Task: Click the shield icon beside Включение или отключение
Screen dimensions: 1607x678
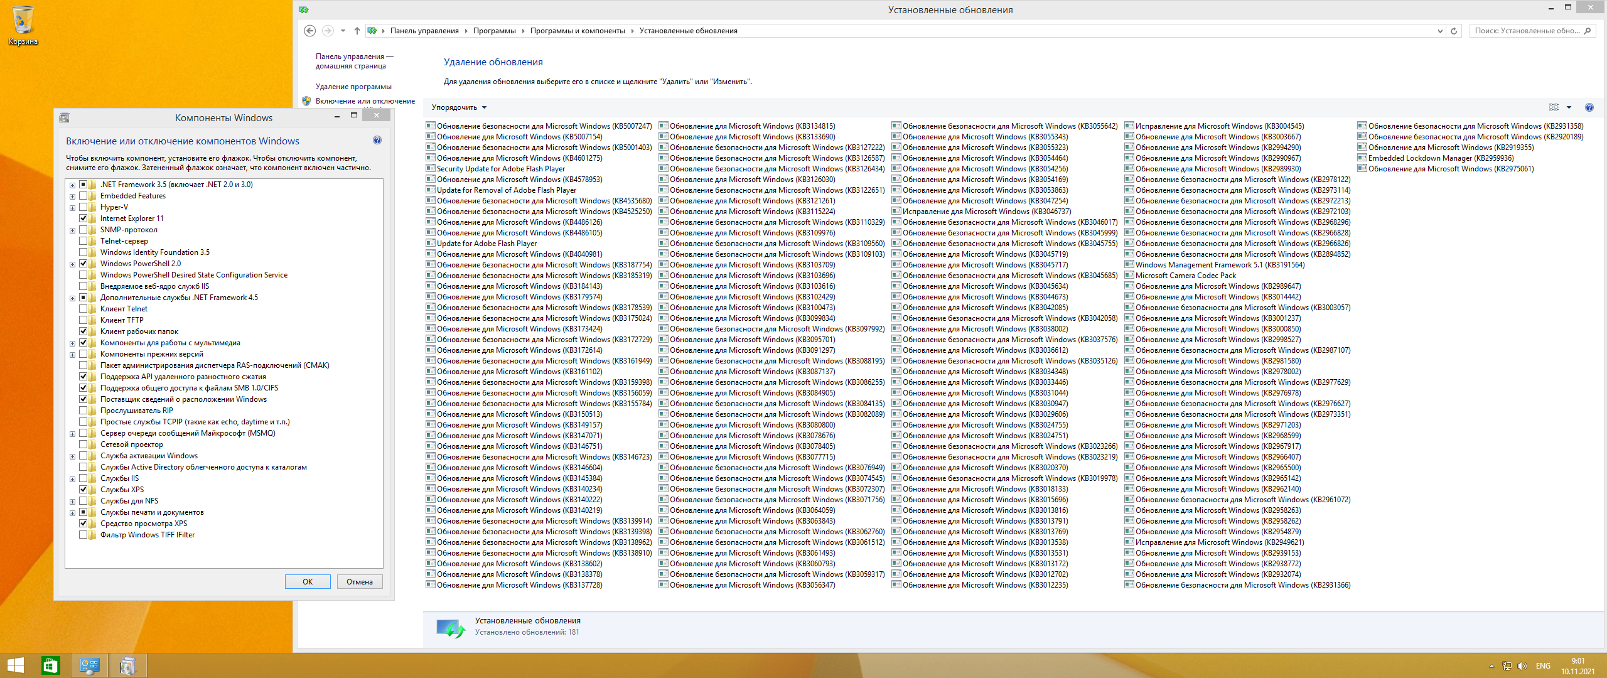Action: click(x=306, y=101)
